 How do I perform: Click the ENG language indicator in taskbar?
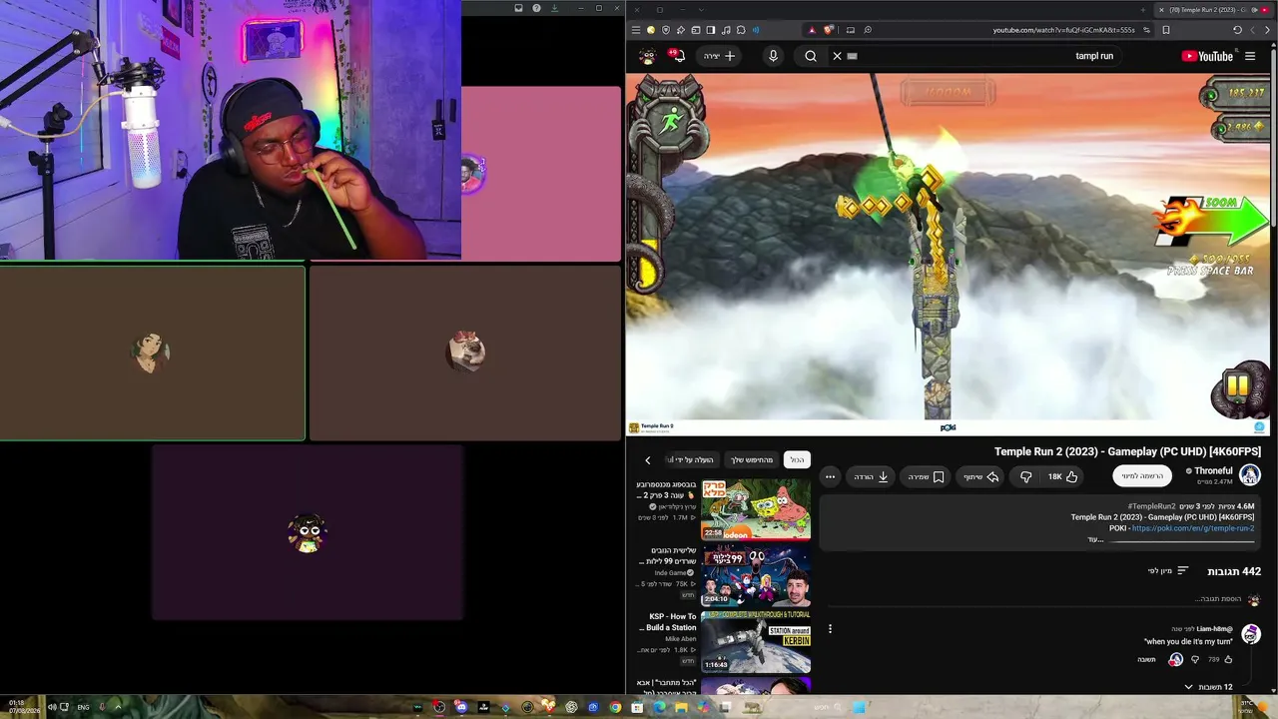click(83, 707)
